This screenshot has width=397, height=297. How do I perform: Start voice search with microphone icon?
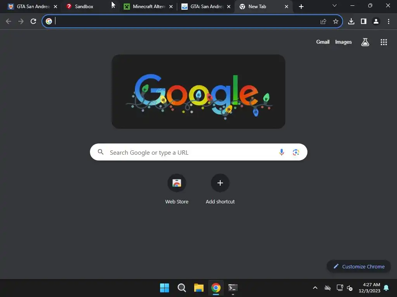[281, 152]
